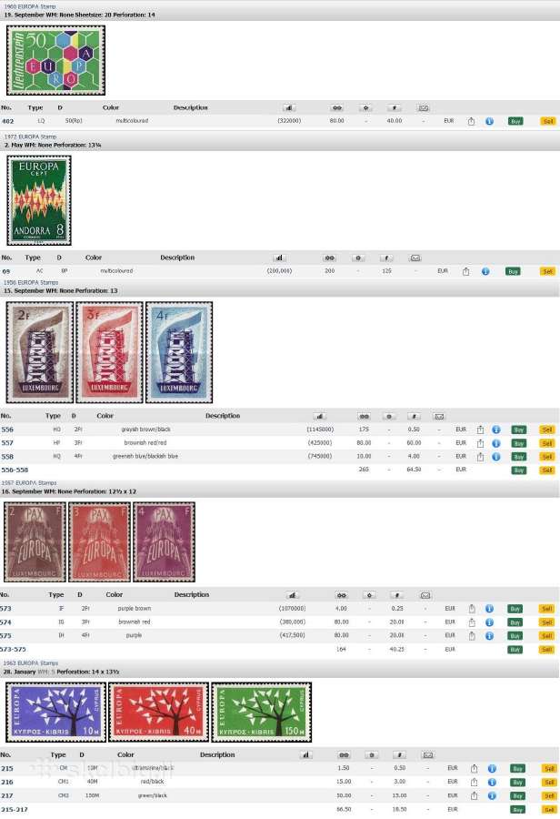Open info icon for Cyprus stamp 217
Screen dimensions: 560x819
pos(492,796)
